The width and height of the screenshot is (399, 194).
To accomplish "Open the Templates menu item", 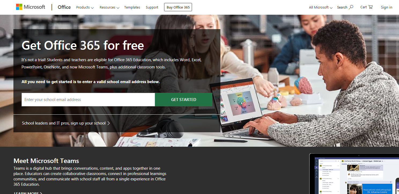I will click(132, 7).
